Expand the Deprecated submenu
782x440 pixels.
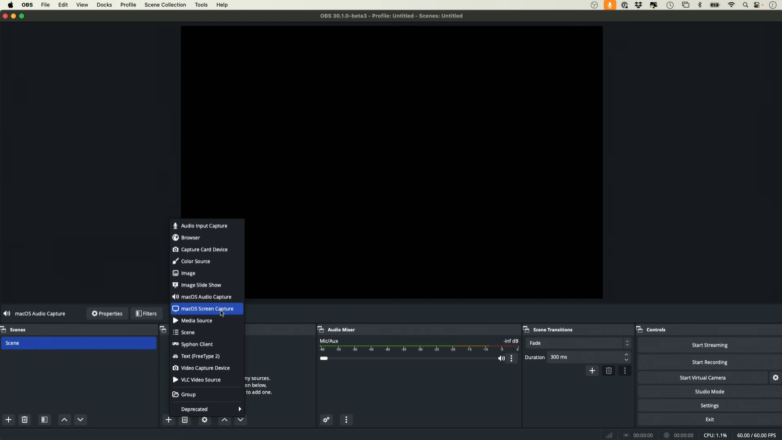click(x=207, y=409)
